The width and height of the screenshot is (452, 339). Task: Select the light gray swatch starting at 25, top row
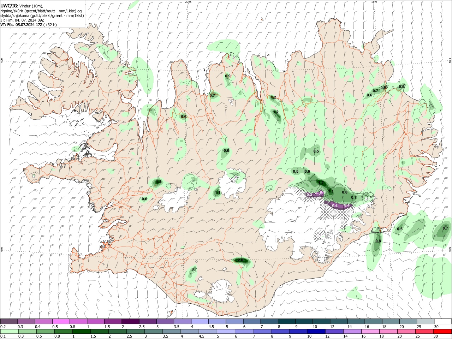[425, 321]
